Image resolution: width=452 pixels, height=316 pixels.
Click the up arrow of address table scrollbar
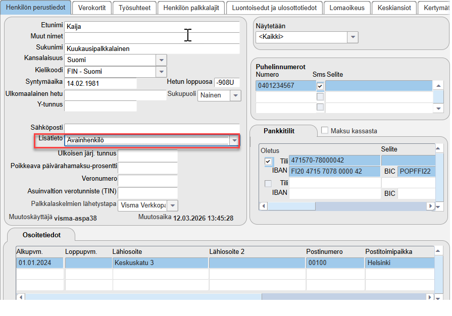438,251
